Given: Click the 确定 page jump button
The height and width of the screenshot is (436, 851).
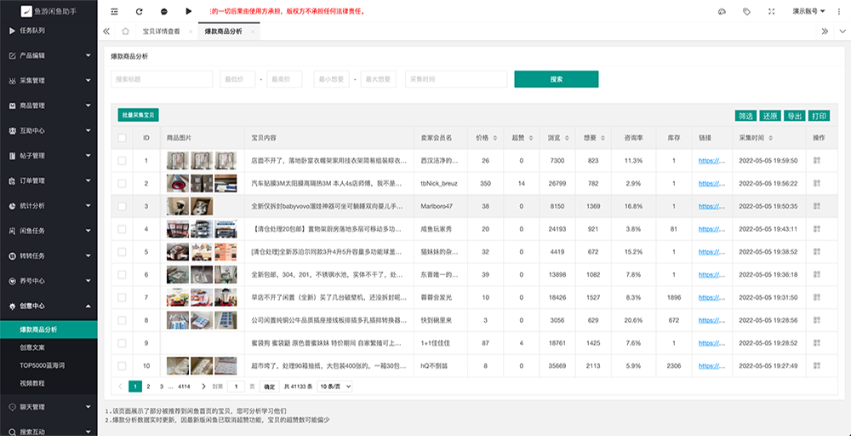Looking at the screenshot, I should (x=270, y=387).
